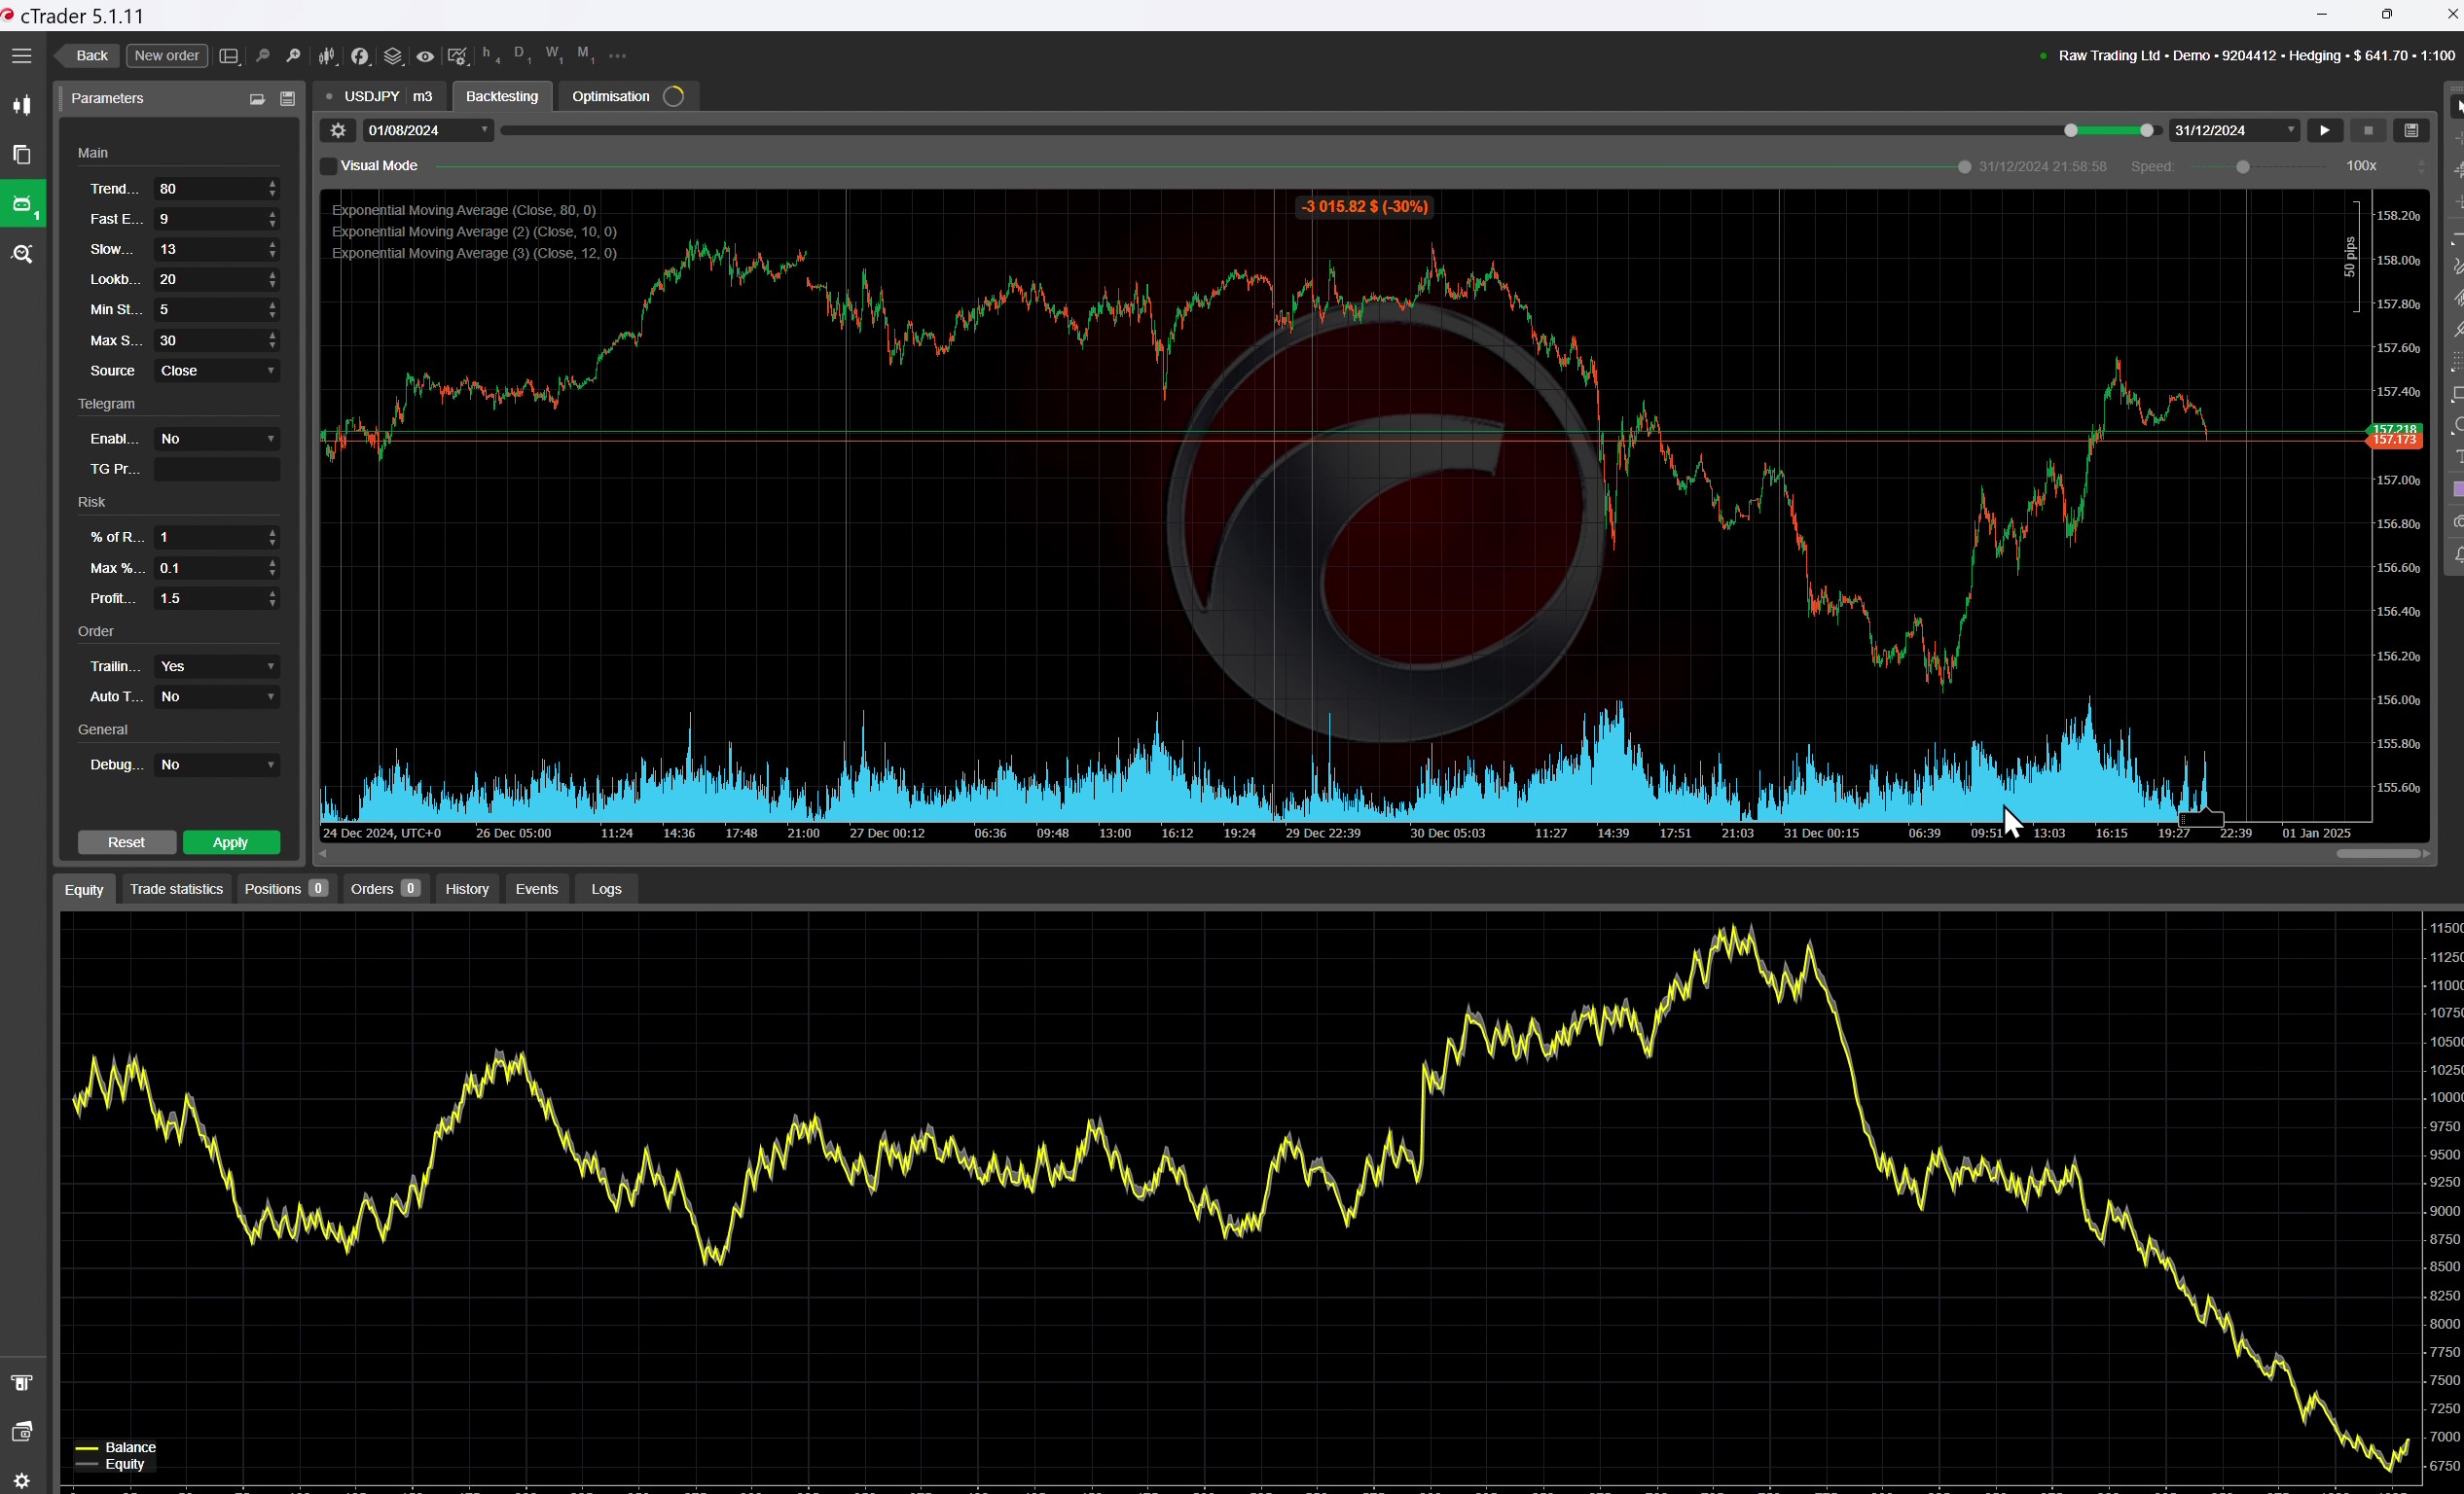Open History tab
Screen dimensions: 2464x1494
467,889
